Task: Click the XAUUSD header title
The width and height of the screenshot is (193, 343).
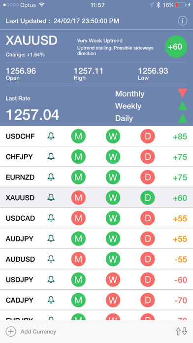Action: pos(32,40)
